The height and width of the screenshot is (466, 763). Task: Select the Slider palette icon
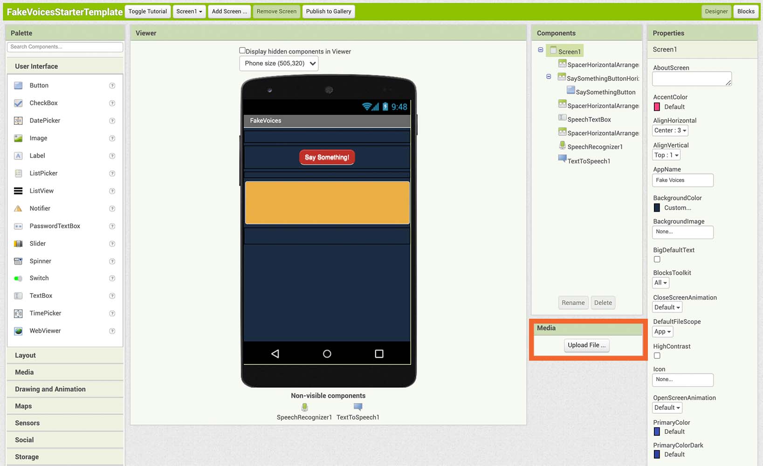point(18,244)
